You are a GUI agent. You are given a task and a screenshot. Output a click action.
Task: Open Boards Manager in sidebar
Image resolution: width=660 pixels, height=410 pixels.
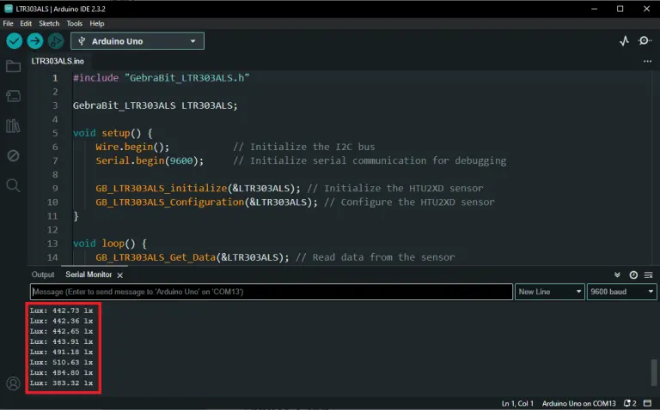[13, 96]
